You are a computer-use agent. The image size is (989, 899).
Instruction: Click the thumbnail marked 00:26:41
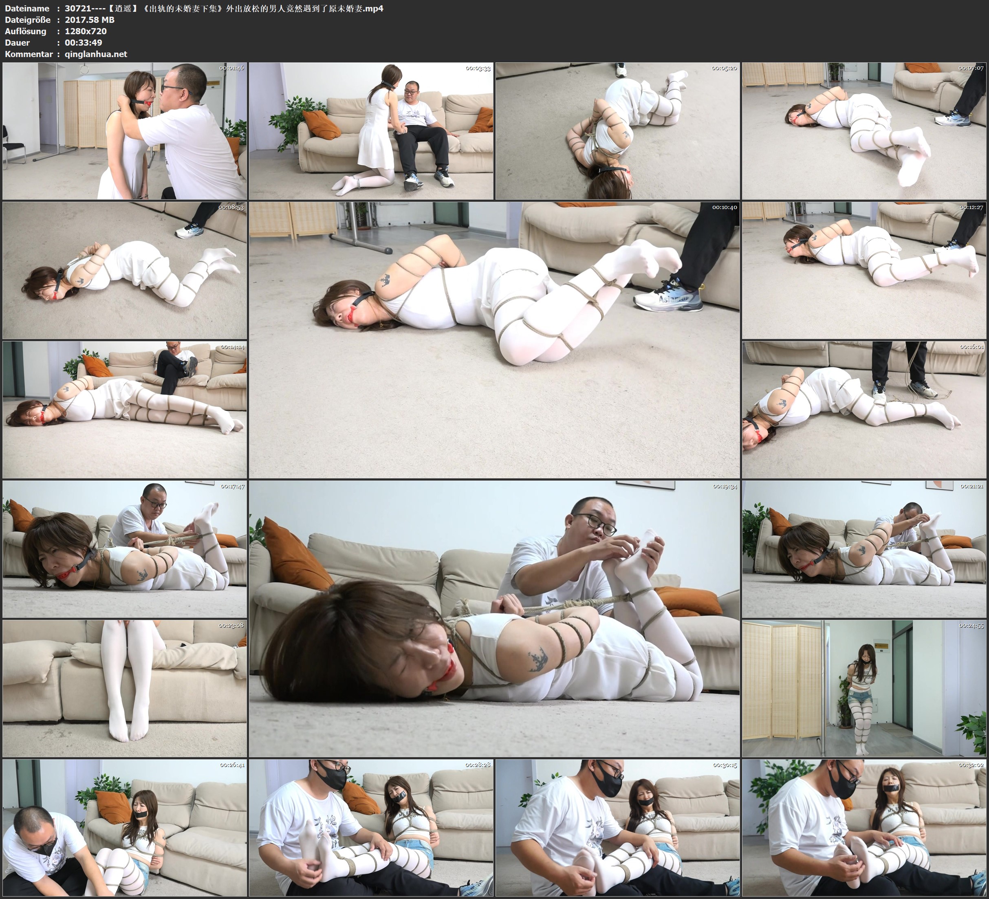point(125,828)
